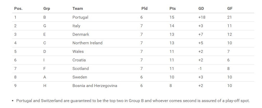Click the GD column header

pos(201,9)
